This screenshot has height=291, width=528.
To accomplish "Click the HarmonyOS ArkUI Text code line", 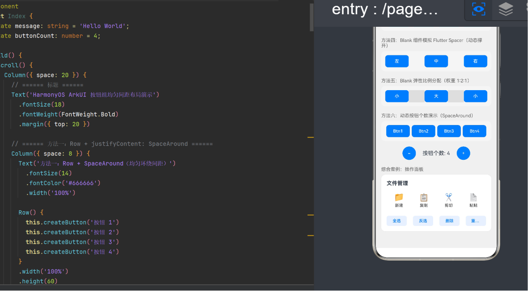I will point(85,95).
